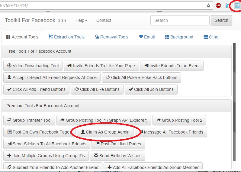Switch to the Account Tools tab
Screen dimensions: 241x172
point(22,37)
